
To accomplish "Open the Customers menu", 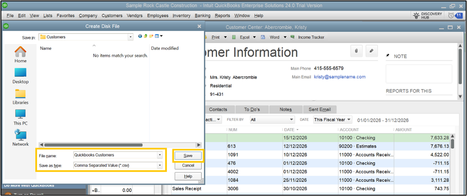I will 112,15.
